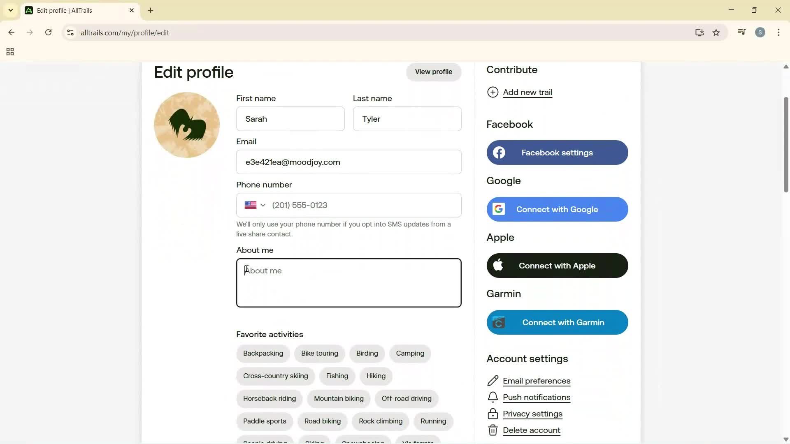
Task: Toggle the Rock climbing favorite activity
Action: tap(380, 421)
